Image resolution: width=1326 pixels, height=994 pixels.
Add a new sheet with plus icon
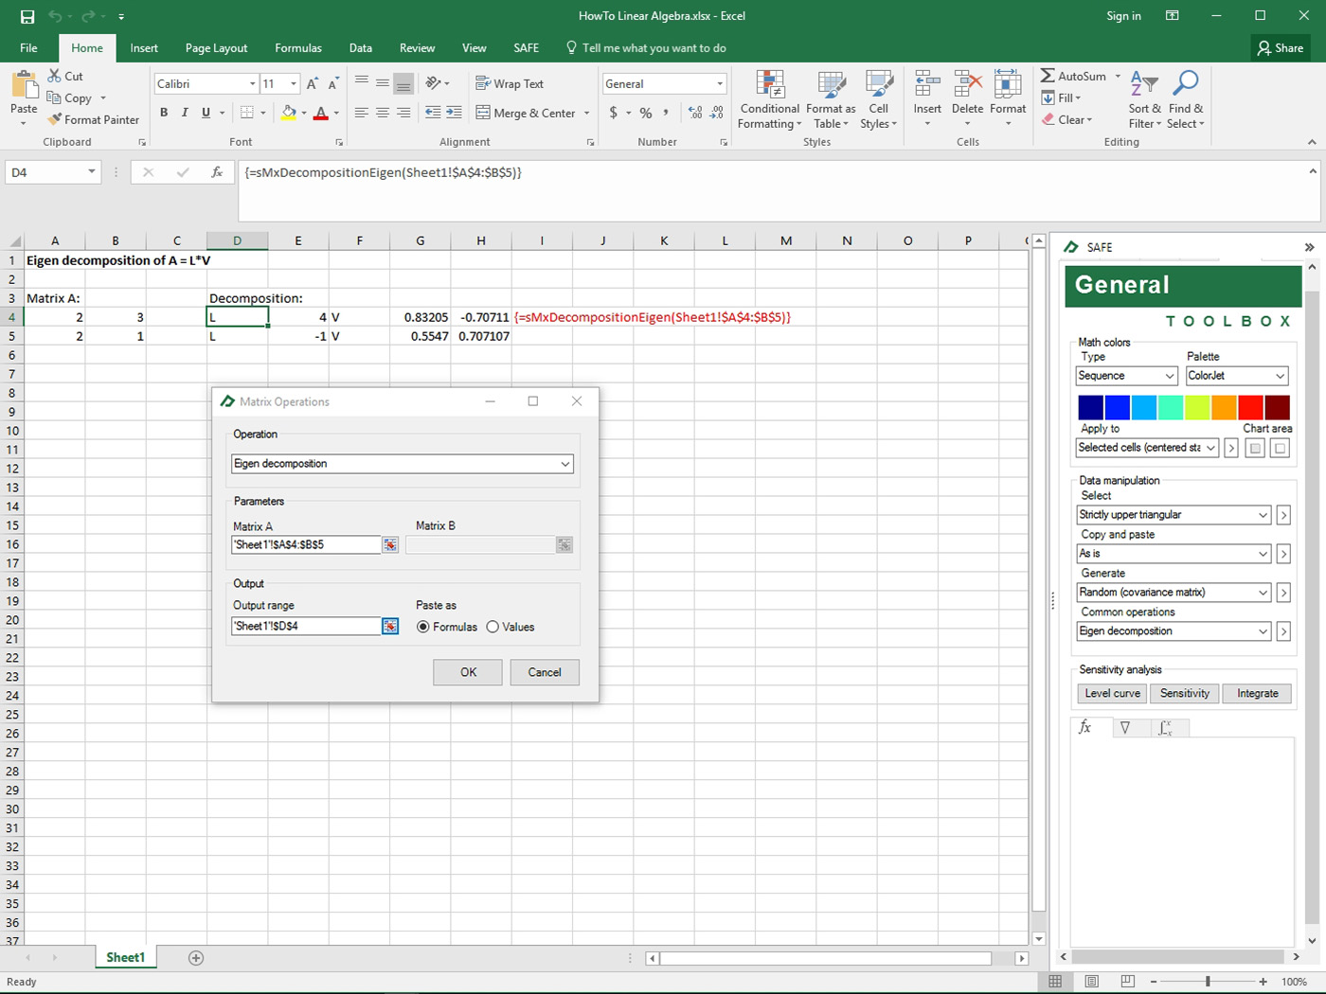(196, 958)
